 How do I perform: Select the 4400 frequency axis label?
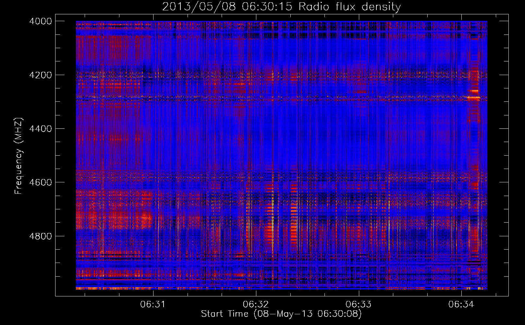(41, 129)
